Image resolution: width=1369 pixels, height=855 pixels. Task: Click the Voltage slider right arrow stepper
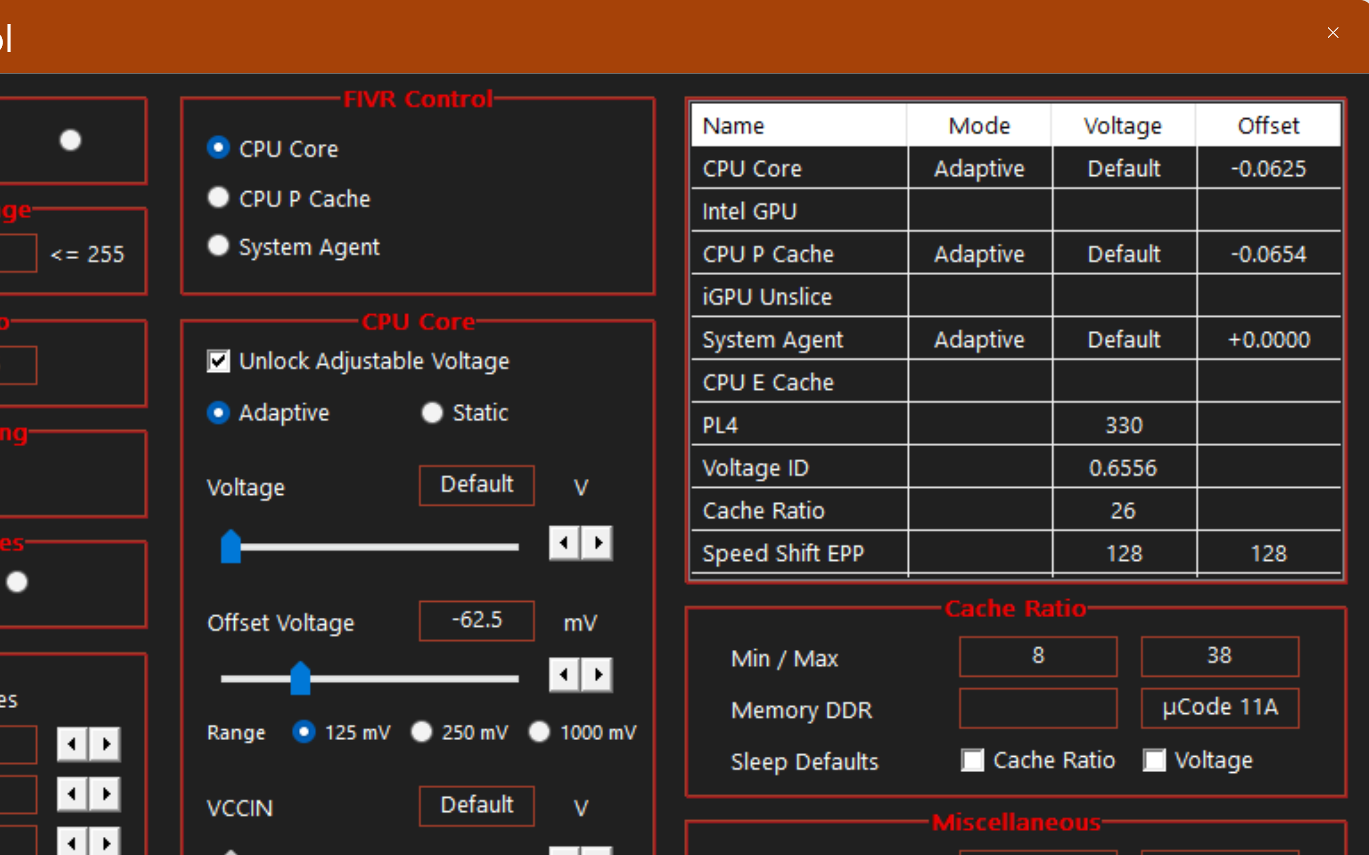click(x=597, y=543)
